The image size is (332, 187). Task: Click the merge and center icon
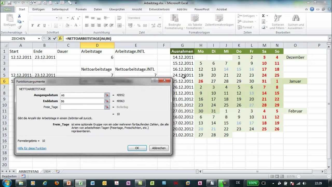(119, 25)
